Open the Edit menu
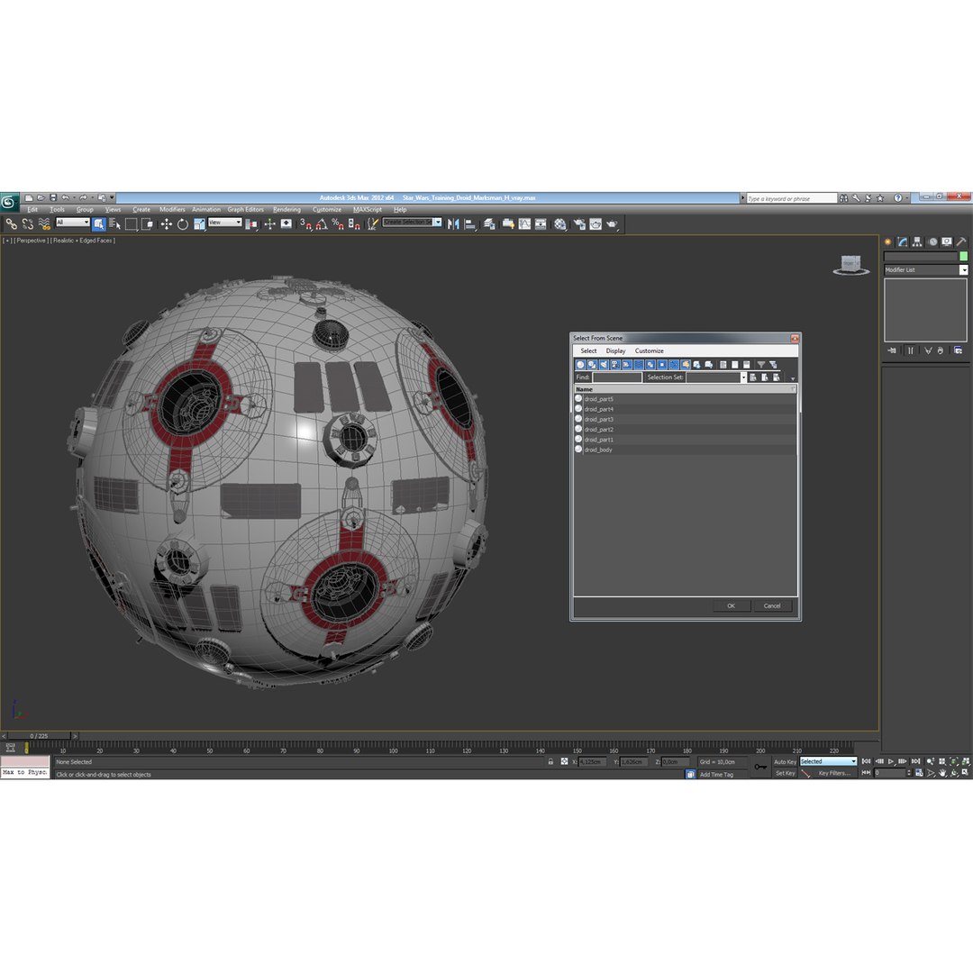 tap(32, 210)
